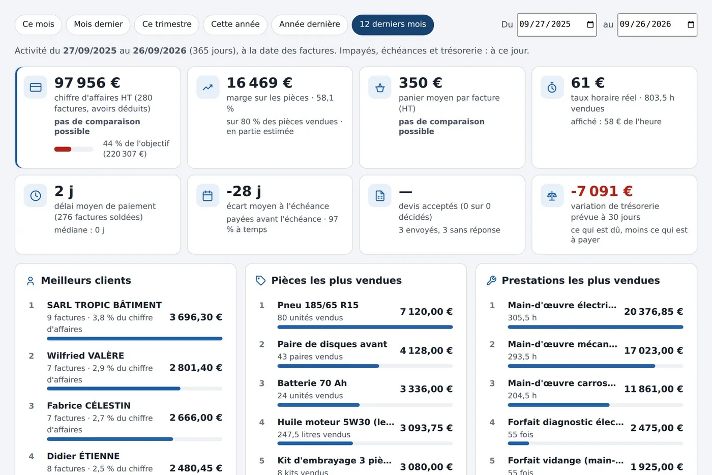Click the red objective progress bar at 44 %
Image resolution: width=712 pixels, height=475 pixels.
(74, 149)
